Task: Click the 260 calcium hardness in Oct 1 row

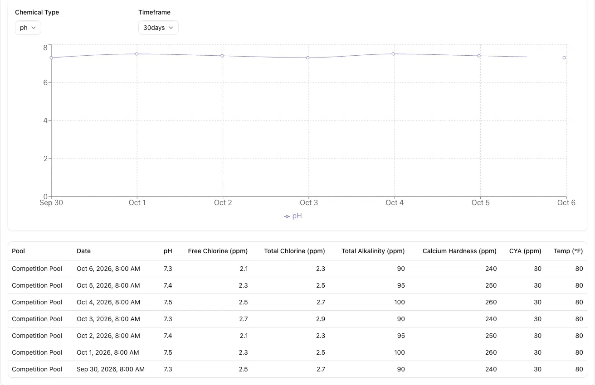Action: pos(491,352)
